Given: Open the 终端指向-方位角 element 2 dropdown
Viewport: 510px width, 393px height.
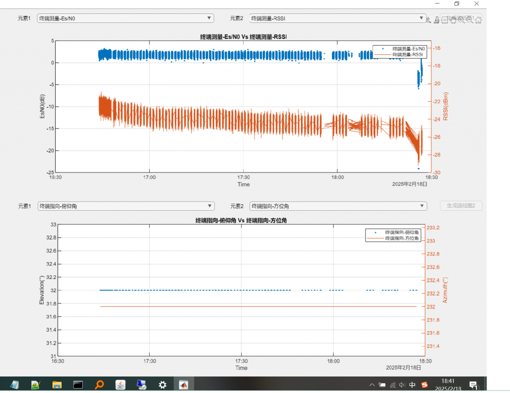Looking at the screenshot, I should (338, 206).
